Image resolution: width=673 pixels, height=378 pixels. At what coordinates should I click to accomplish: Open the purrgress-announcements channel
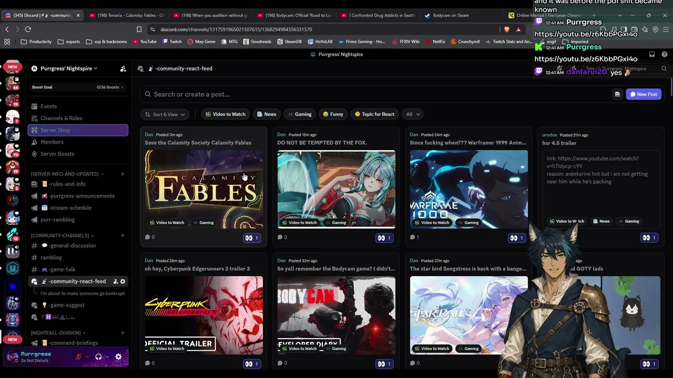coord(78,196)
